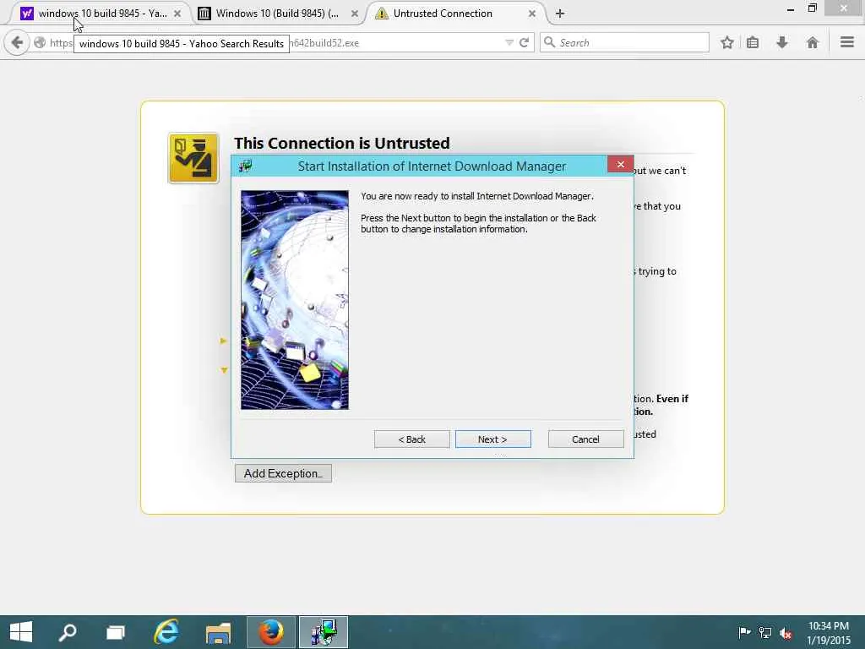Show bookmarks list icon
The height and width of the screenshot is (649, 865).
[x=753, y=42]
